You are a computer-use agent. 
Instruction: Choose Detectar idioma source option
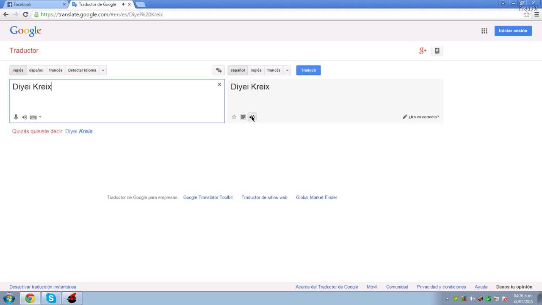click(82, 70)
